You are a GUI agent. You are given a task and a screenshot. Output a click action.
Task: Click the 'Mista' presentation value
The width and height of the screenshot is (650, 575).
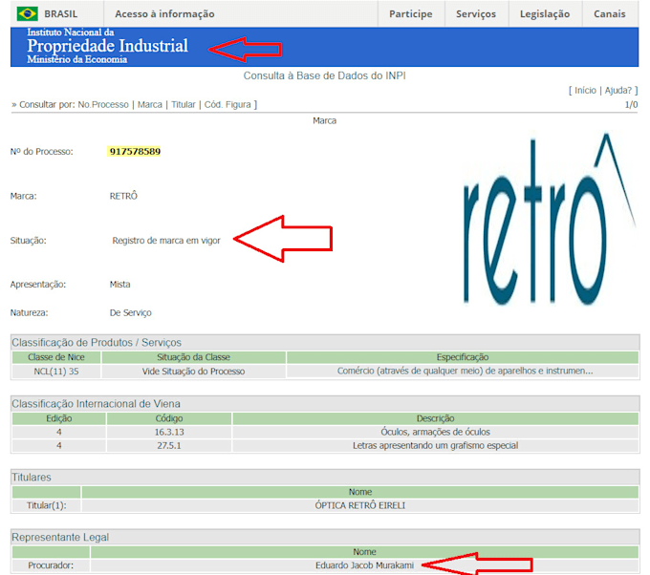[119, 285]
